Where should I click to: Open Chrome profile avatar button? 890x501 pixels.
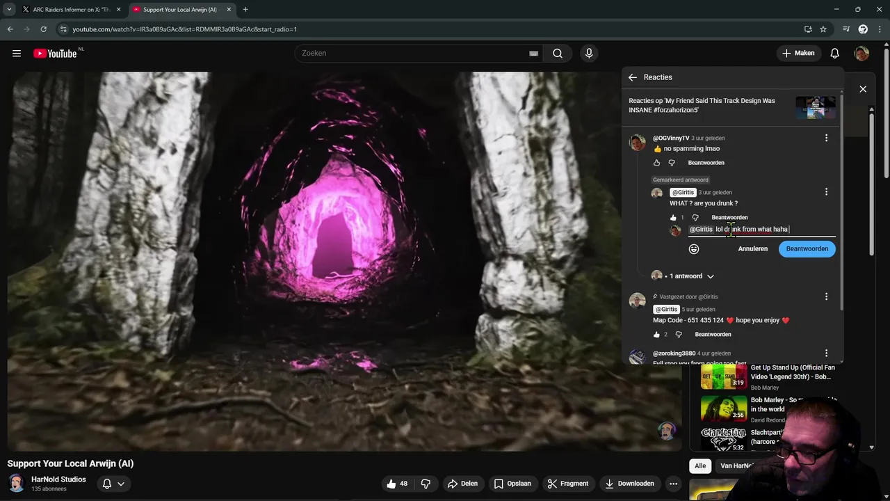pos(863,29)
